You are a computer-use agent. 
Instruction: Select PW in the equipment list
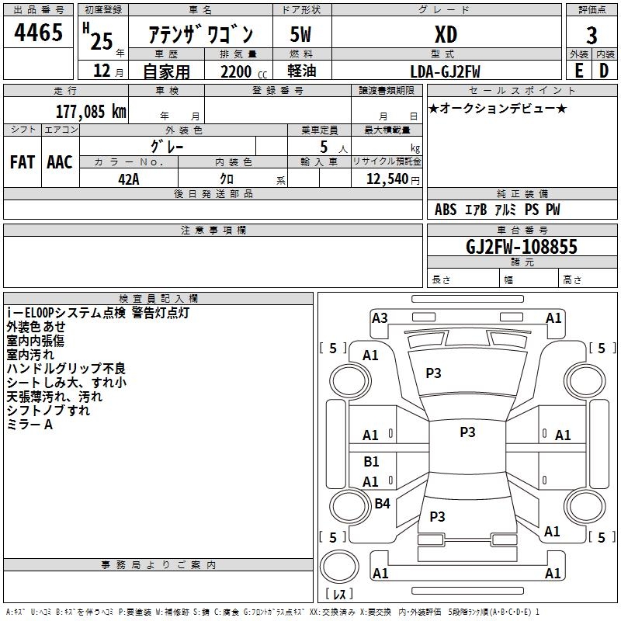(553, 210)
